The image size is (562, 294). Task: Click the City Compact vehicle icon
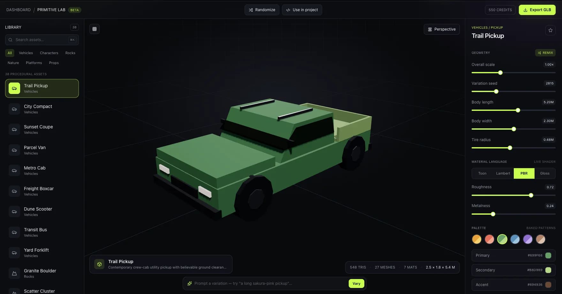pos(14,109)
